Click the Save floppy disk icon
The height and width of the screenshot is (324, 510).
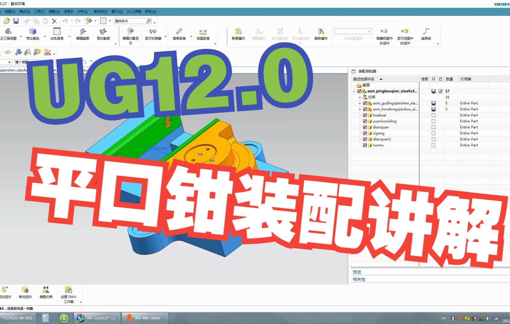pyautogui.click(x=16, y=21)
